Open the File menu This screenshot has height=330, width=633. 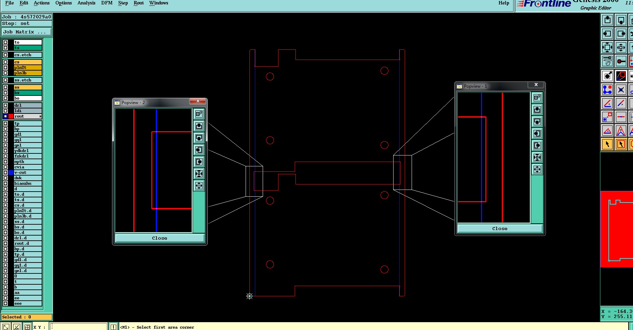(10, 3)
